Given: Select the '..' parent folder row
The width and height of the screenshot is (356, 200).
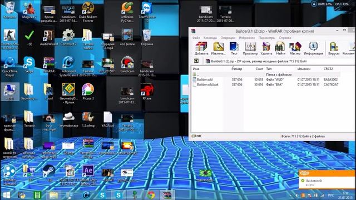Looking at the screenshot, I should click(266, 74).
